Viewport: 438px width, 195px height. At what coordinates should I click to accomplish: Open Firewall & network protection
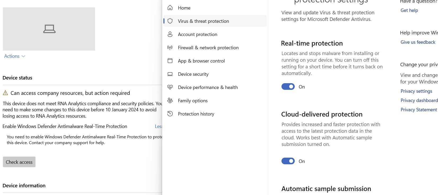click(x=215, y=47)
